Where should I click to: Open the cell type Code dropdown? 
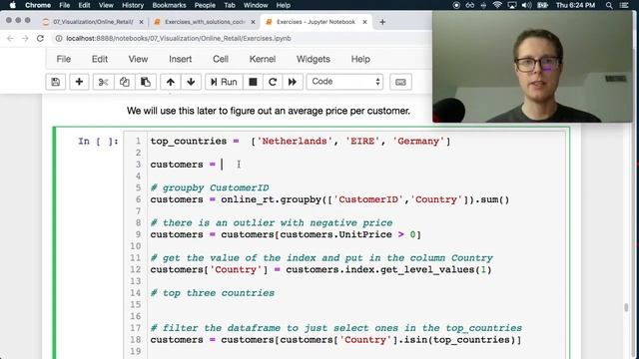tap(344, 82)
